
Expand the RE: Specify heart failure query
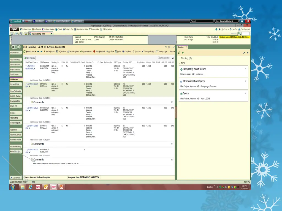(x=245, y=68)
